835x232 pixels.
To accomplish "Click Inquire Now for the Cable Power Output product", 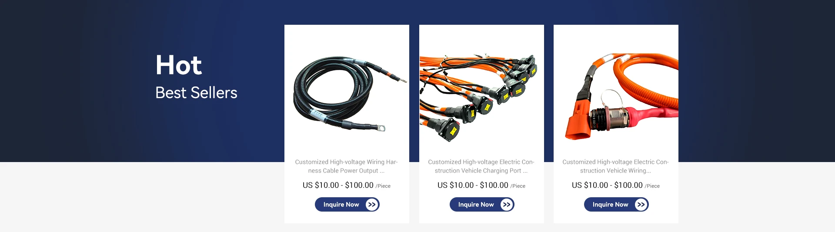I will click(x=347, y=205).
